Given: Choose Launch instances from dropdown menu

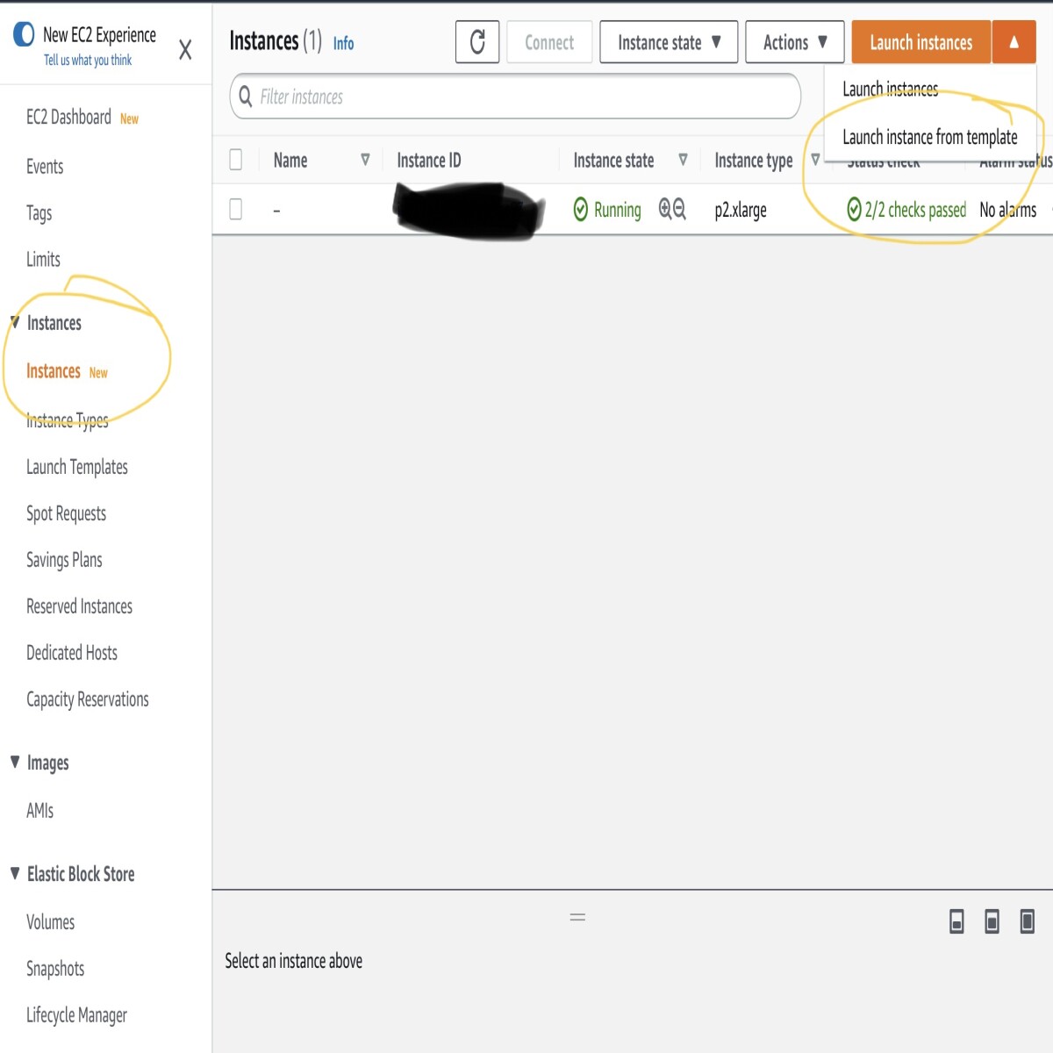Looking at the screenshot, I should point(890,90).
